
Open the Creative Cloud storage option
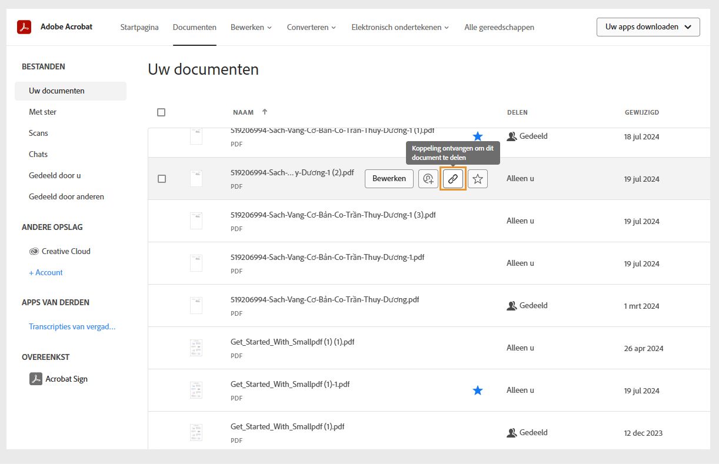65,251
